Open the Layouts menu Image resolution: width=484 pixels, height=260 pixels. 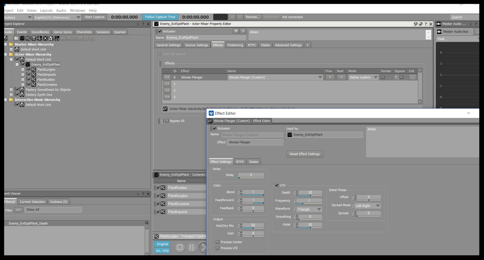pyautogui.click(x=46, y=11)
